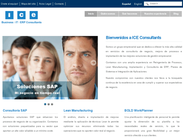The height and width of the screenshot is (137, 183).
Task: Open the Qué hacemos menu
Action: [x=130, y=14]
